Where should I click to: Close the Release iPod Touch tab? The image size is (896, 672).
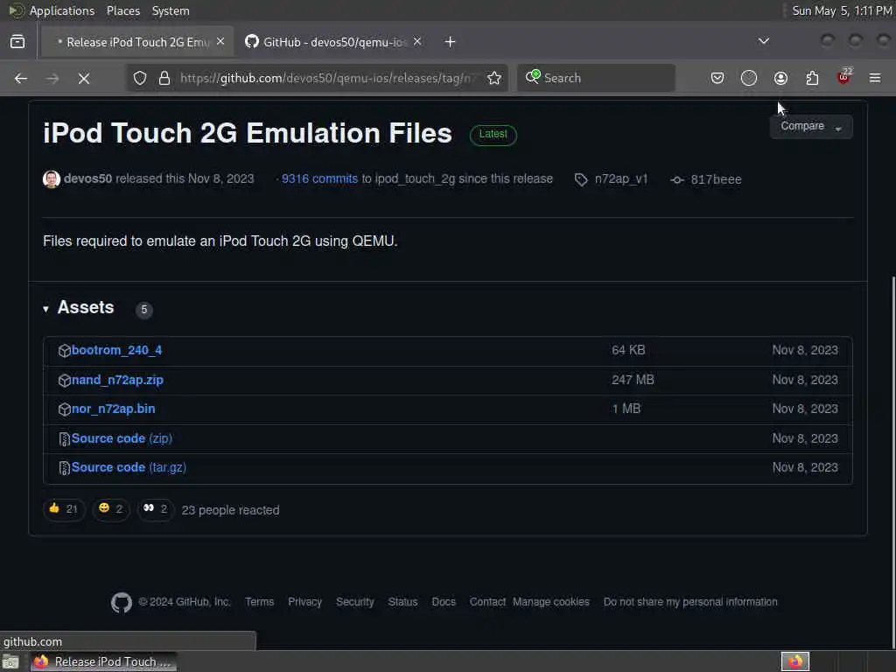click(220, 42)
